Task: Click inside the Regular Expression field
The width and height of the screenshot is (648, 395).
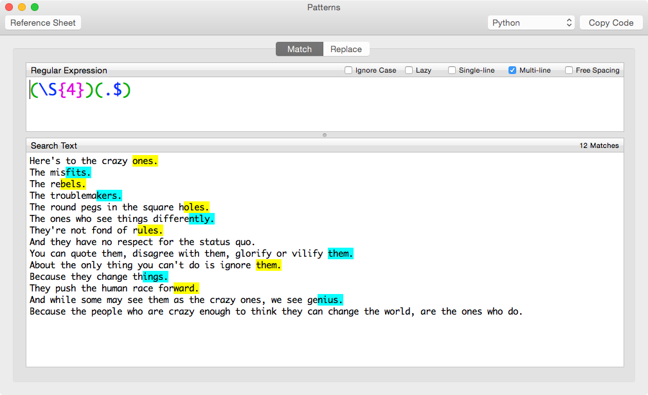Action: point(325,104)
